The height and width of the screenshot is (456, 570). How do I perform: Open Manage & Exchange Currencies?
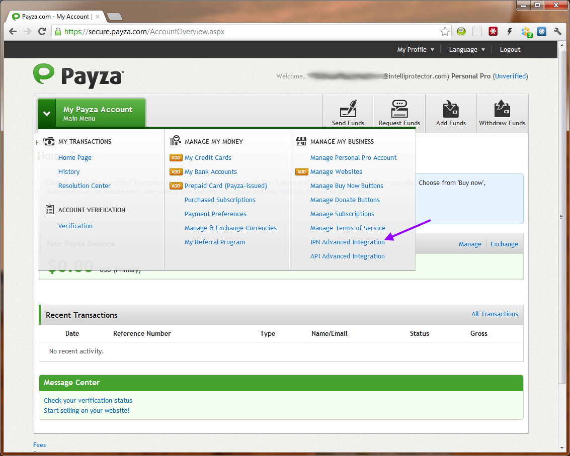coord(230,228)
